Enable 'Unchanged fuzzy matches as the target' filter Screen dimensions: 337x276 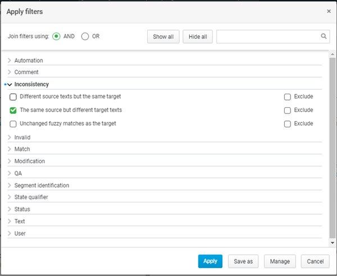point(13,123)
